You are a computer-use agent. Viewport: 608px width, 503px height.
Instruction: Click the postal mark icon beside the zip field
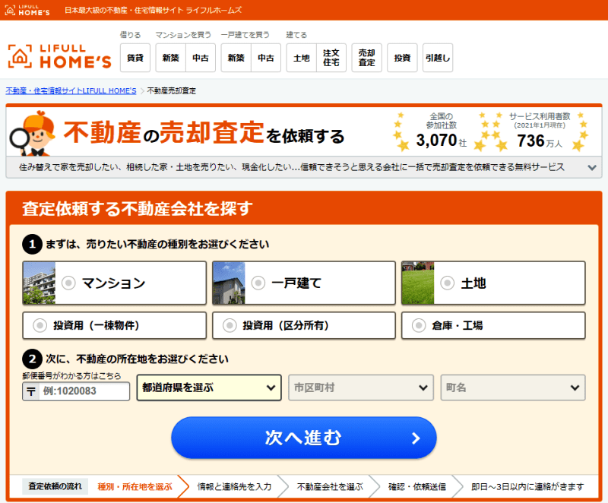[31, 391]
